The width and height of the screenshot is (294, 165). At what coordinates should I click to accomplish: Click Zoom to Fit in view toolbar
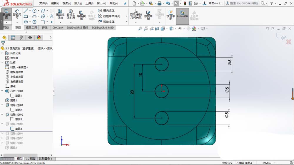pyautogui.click(x=140, y=29)
